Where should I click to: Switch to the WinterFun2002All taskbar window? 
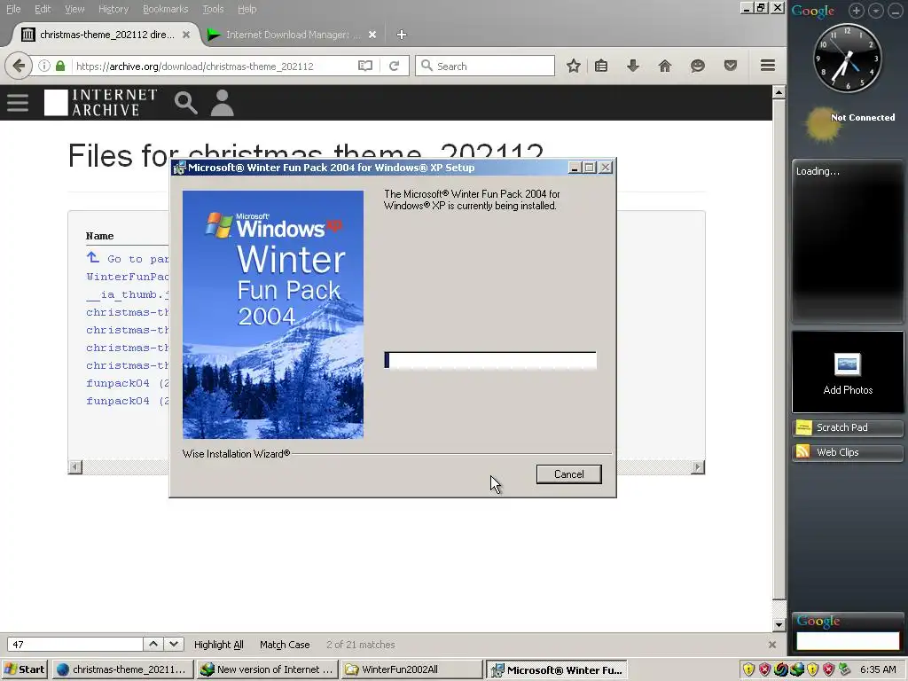(411, 669)
